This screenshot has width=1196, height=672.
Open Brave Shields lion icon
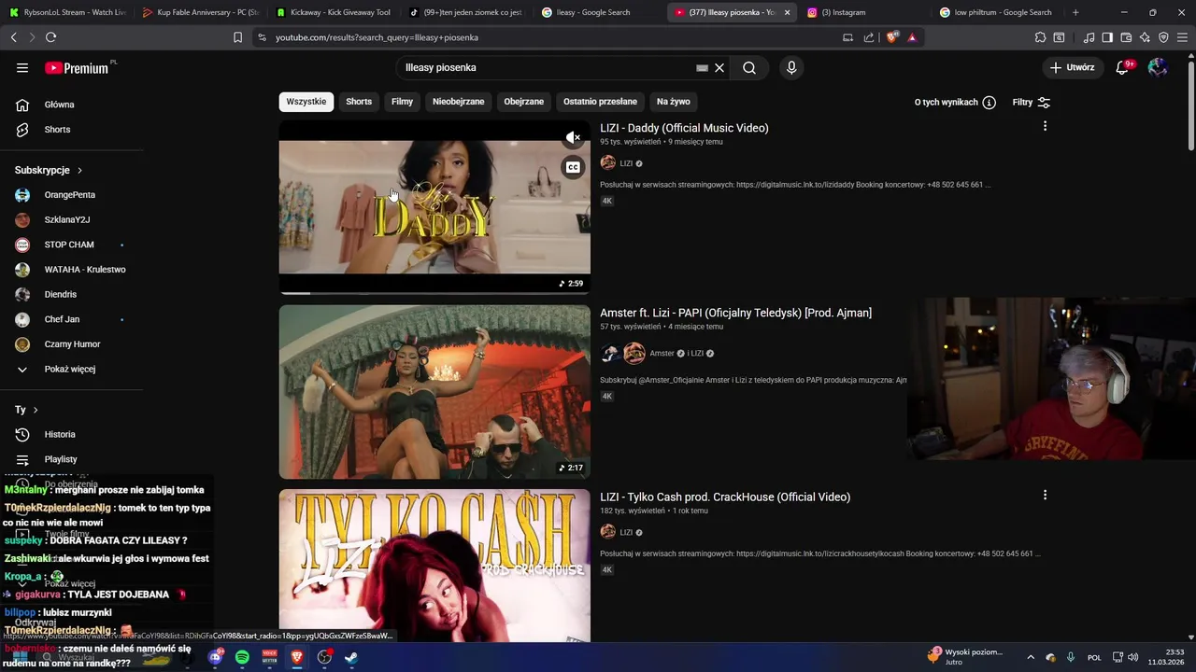tap(892, 37)
